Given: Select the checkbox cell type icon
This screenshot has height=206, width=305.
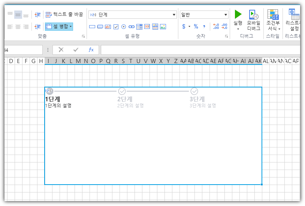Looking at the screenshot, I should click(116, 27).
